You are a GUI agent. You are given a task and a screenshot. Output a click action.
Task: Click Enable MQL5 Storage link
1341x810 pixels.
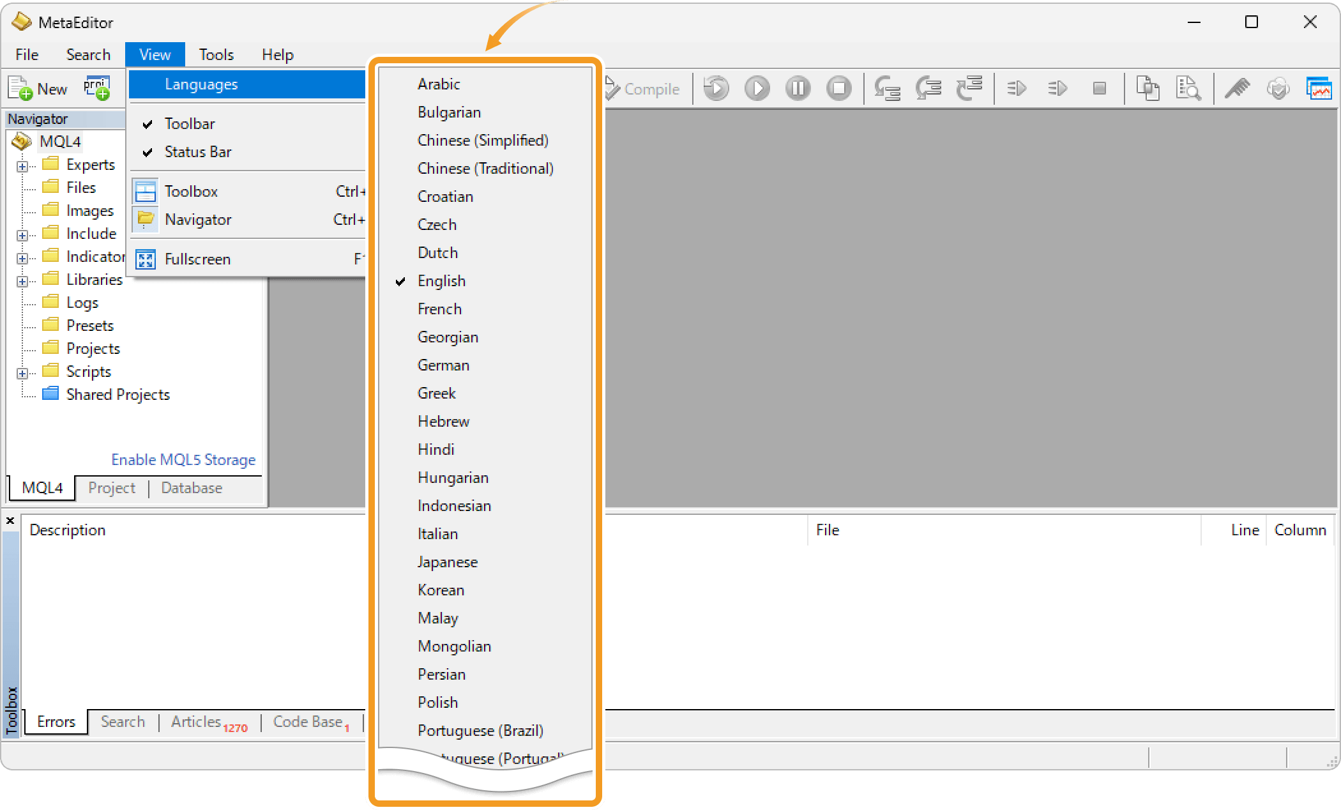(x=184, y=458)
